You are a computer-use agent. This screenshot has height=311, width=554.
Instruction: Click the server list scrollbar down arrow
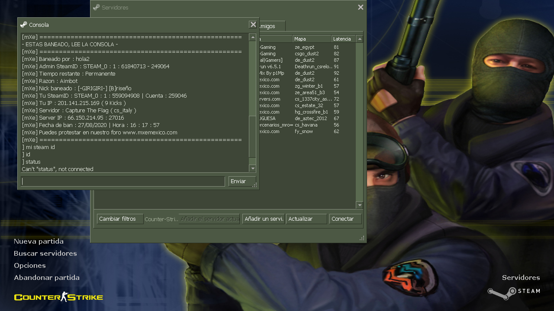359,205
